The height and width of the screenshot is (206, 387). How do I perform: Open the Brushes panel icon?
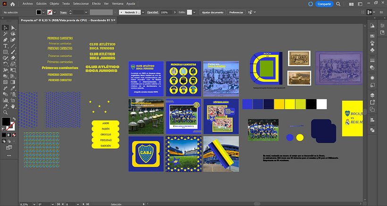coord(372,43)
